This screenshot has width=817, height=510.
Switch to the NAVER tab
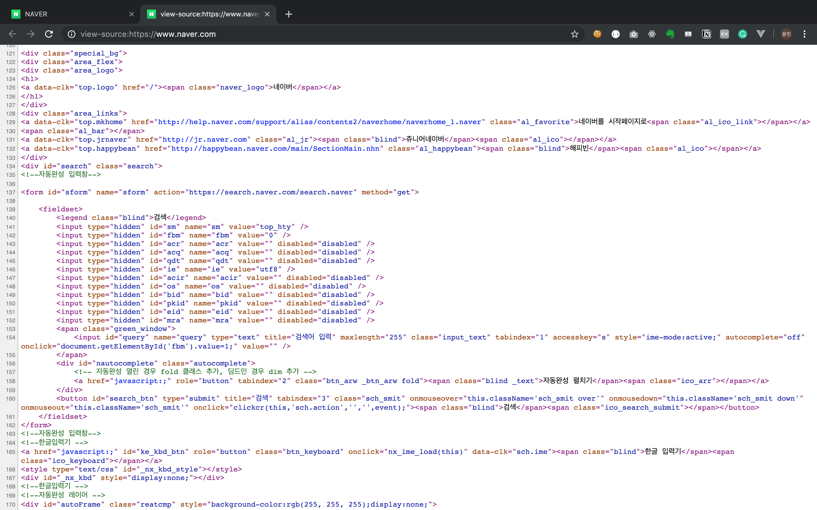(x=68, y=14)
